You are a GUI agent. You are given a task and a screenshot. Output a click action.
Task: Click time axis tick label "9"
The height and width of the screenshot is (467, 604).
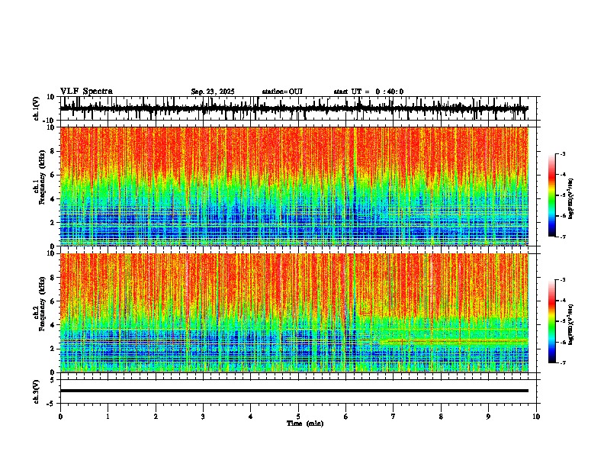[488, 417]
